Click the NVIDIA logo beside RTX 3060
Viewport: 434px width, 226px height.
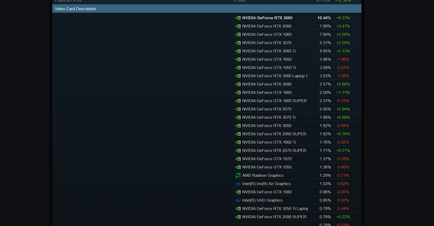(238, 18)
